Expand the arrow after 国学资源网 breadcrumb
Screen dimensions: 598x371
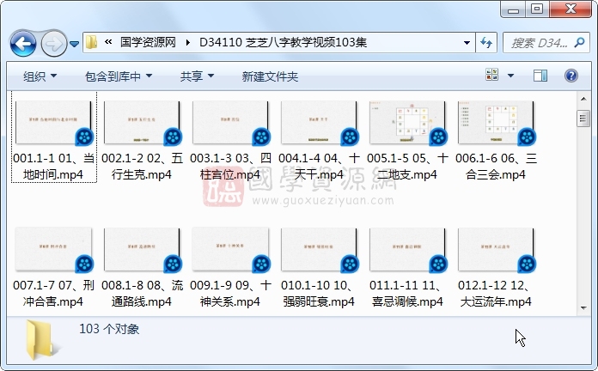pyautogui.click(x=187, y=42)
